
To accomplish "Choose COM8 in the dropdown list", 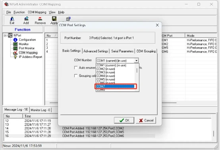I will coord(115,90).
